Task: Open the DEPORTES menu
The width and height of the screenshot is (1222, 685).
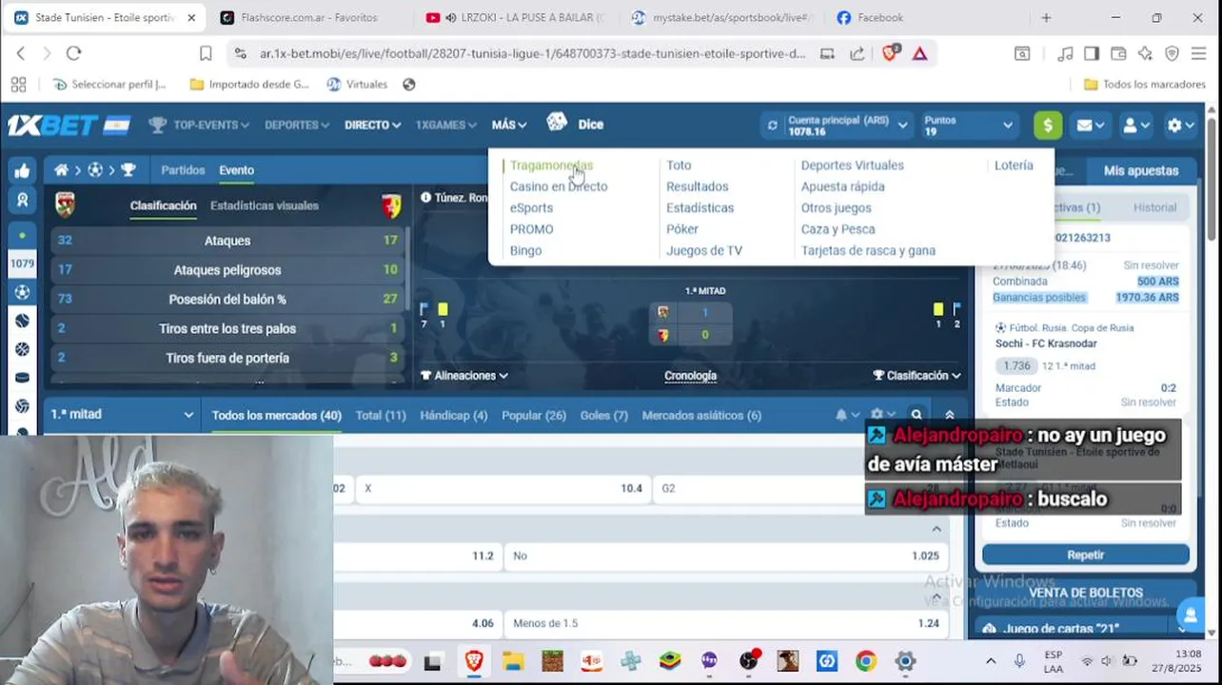Action: [x=297, y=125]
